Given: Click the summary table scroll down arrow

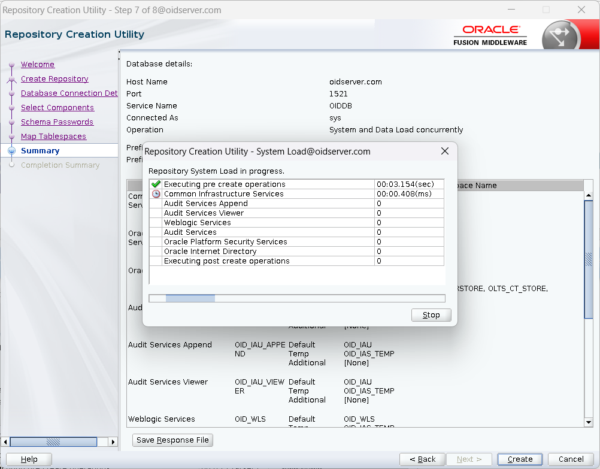Looking at the screenshot, I should (589, 422).
